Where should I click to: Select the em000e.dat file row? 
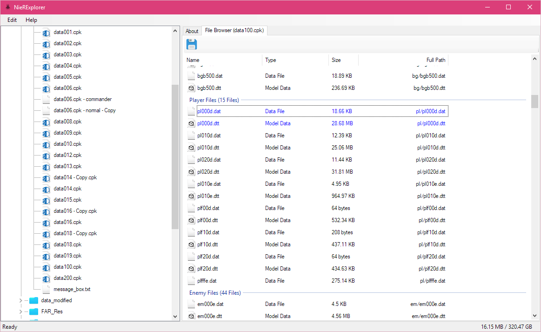(x=317, y=305)
